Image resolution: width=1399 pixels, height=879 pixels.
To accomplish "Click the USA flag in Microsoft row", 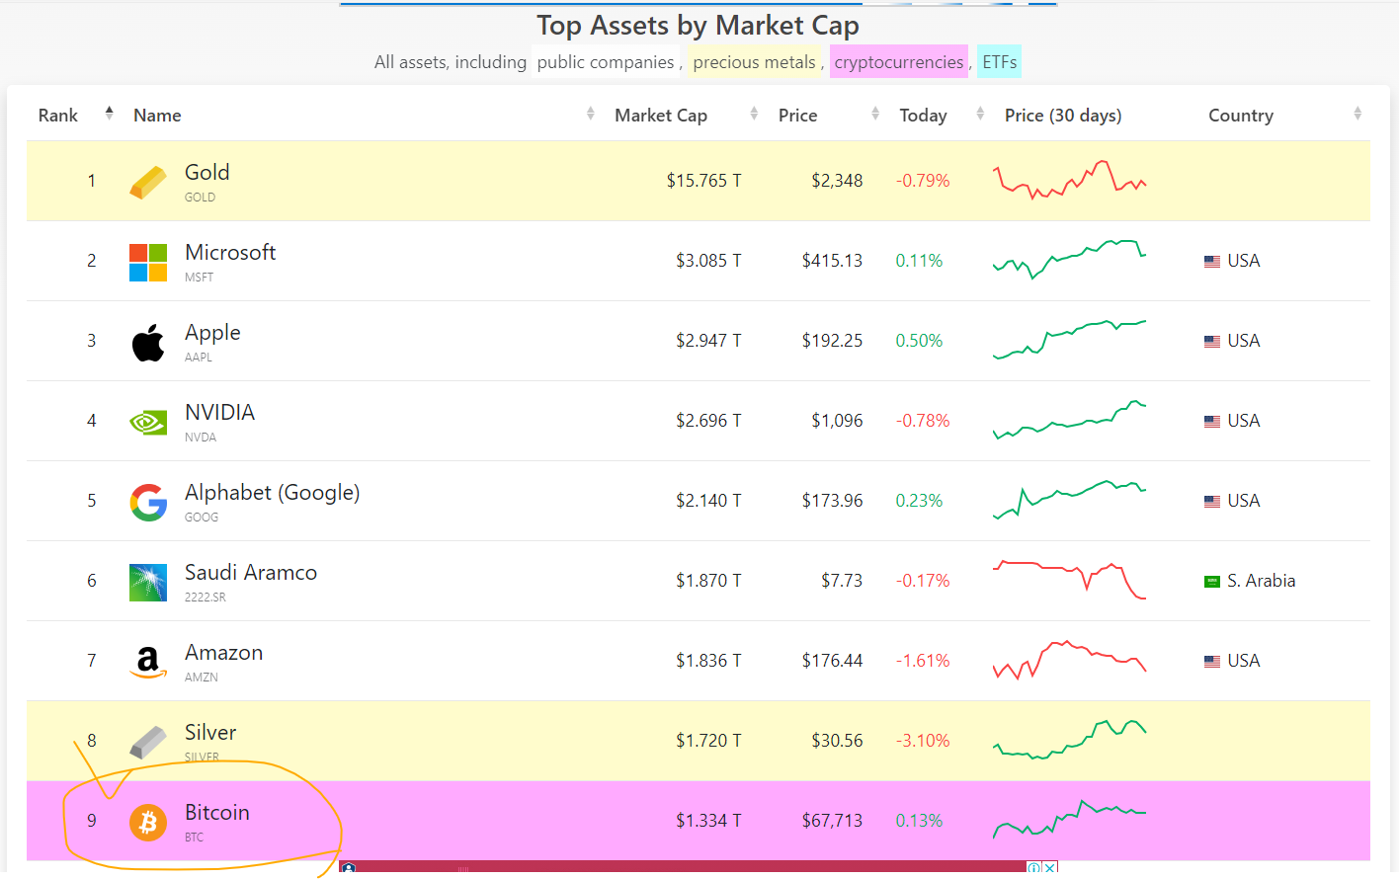I will click(x=1212, y=262).
